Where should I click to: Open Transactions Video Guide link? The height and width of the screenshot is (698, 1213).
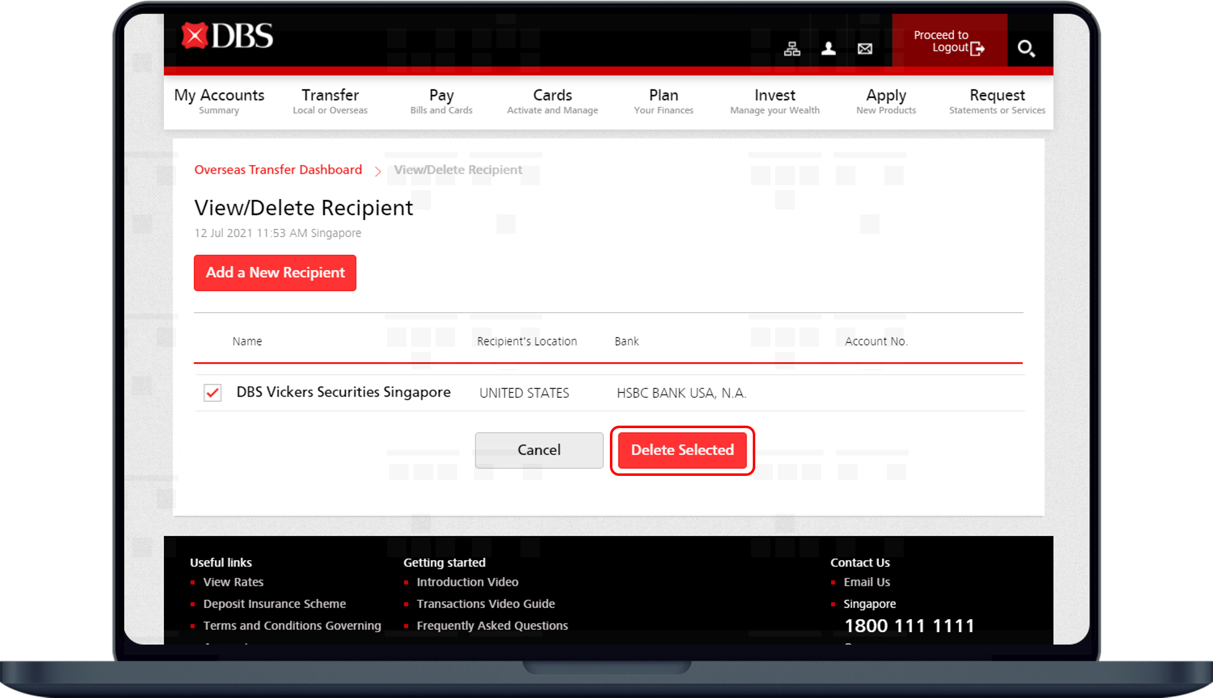tap(486, 604)
